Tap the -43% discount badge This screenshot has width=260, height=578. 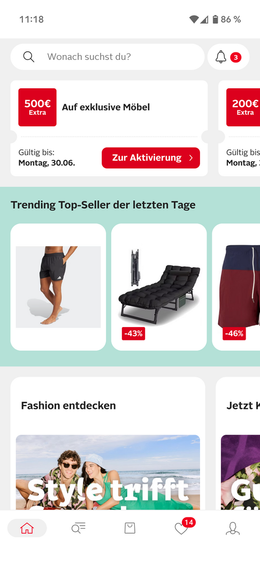tap(133, 333)
